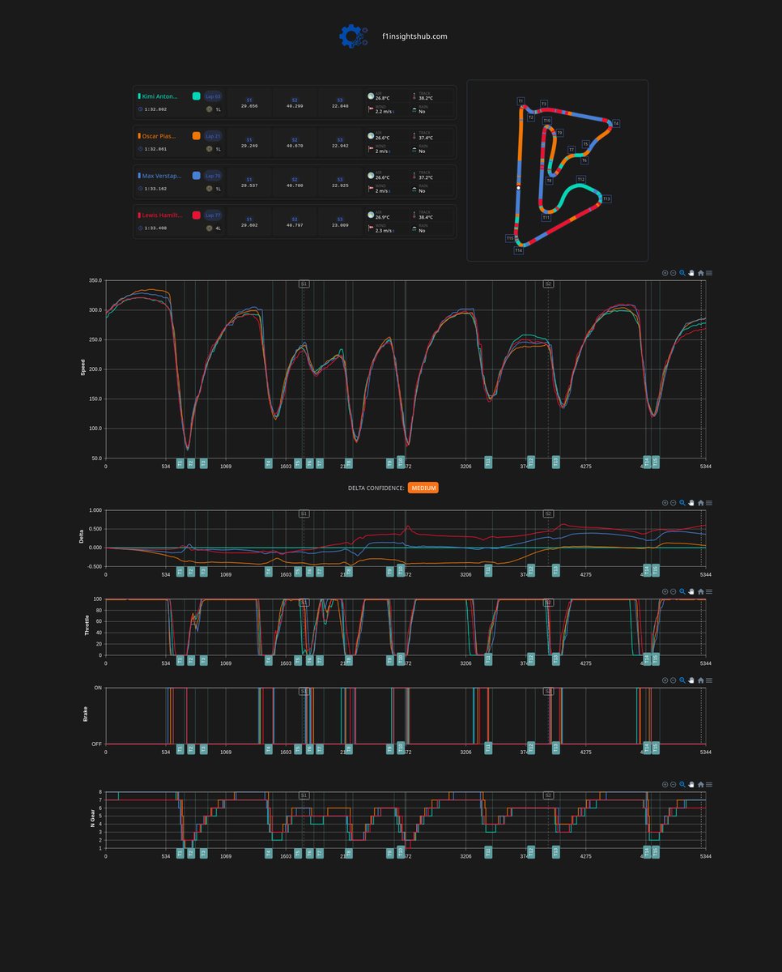Screen dimensions: 782x972
Task: Click Piastri's S1 time 29.249
Action: [249, 146]
